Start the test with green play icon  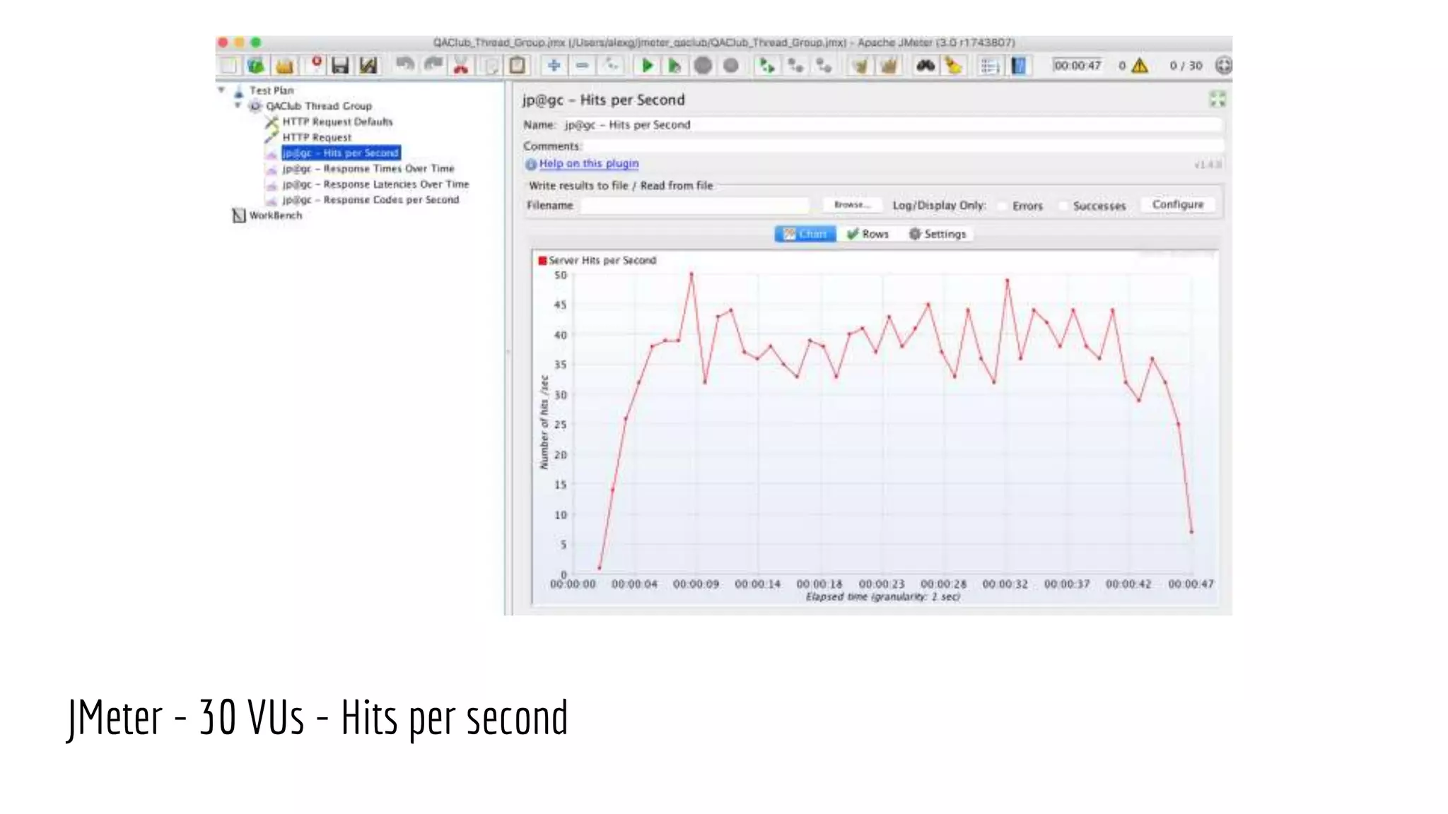[646, 66]
